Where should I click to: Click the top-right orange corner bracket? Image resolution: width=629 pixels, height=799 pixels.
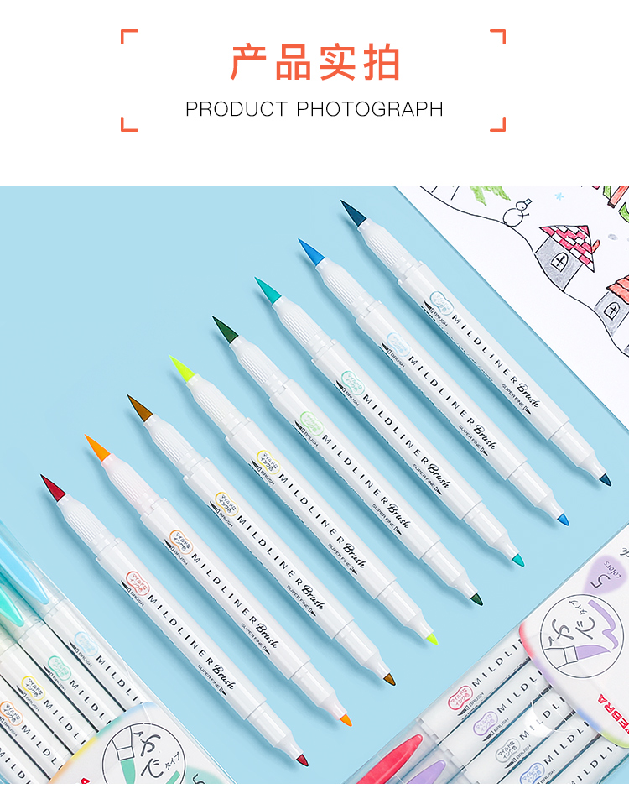click(x=497, y=37)
